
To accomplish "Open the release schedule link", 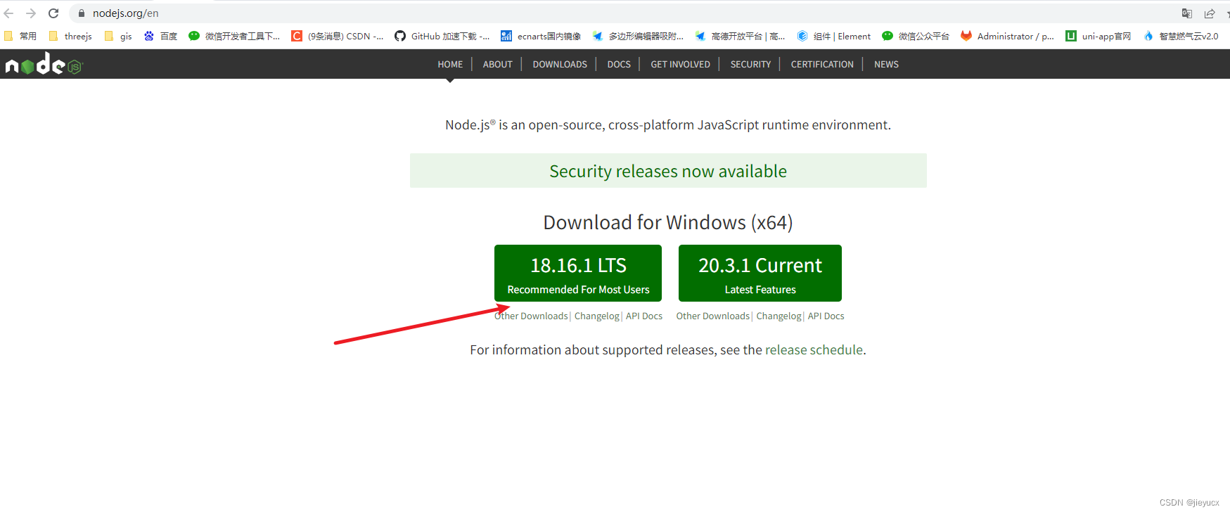I will click(x=814, y=350).
